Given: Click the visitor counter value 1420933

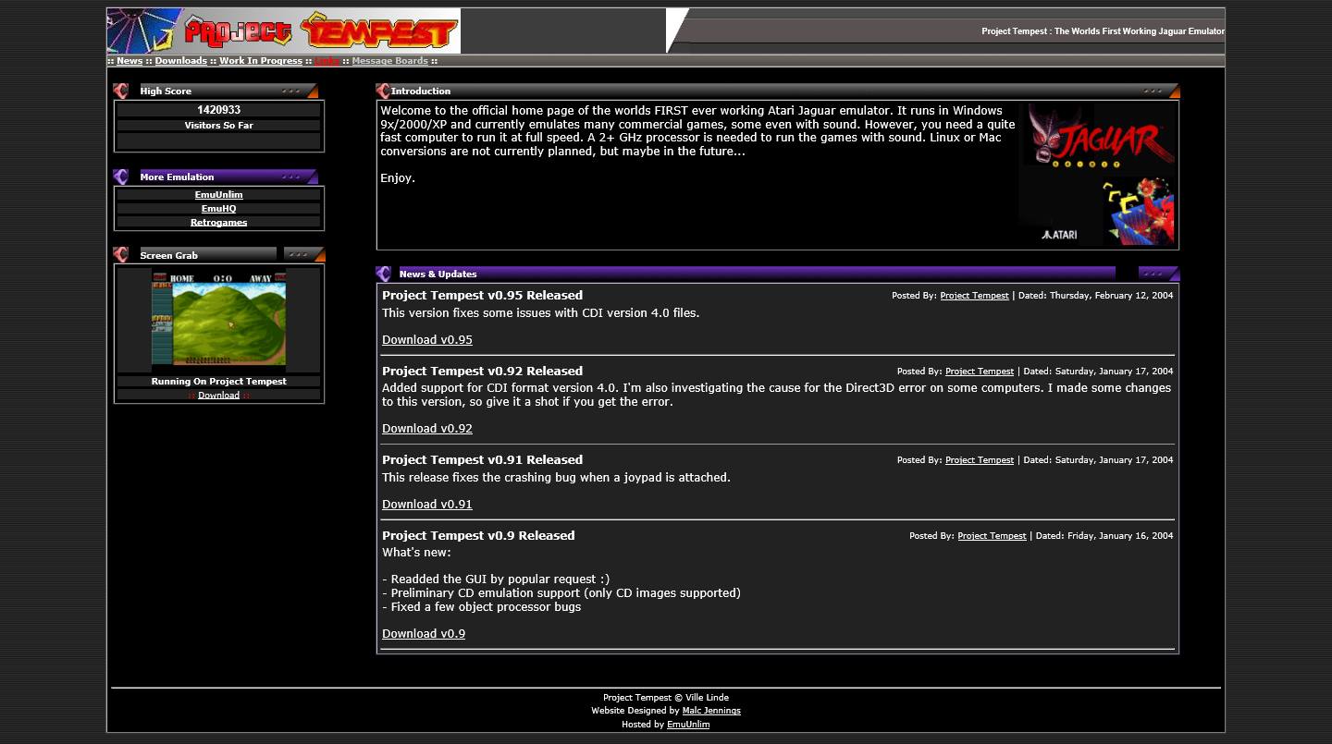Looking at the screenshot, I should click(x=218, y=110).
